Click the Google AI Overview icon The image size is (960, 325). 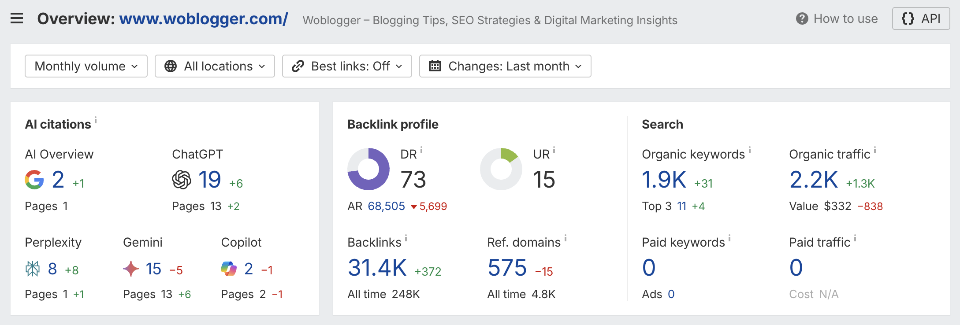tap(34, 180)
